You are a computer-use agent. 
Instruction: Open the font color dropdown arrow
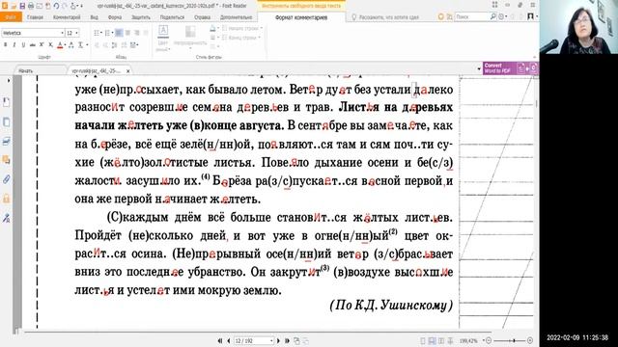pyautogui.click(x=65, y=45)
